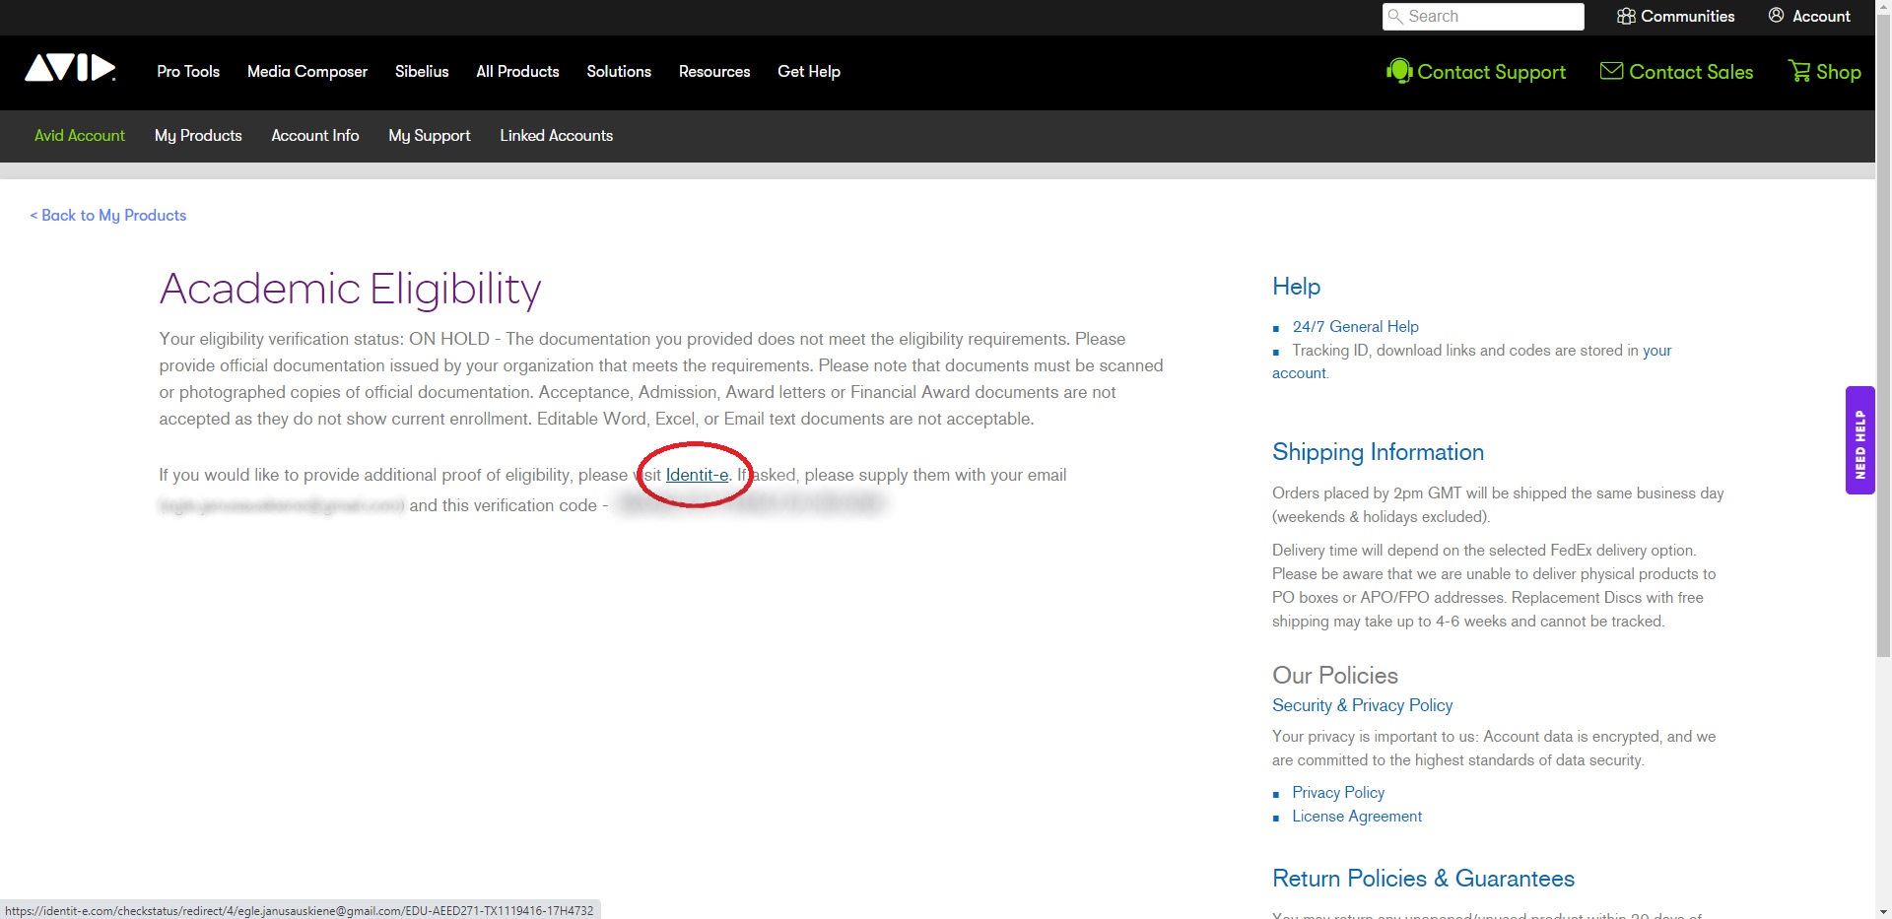Screen dimensions: 1892x919
Task: Switch to the Linked Accounts tab
Action: point(556,135)
